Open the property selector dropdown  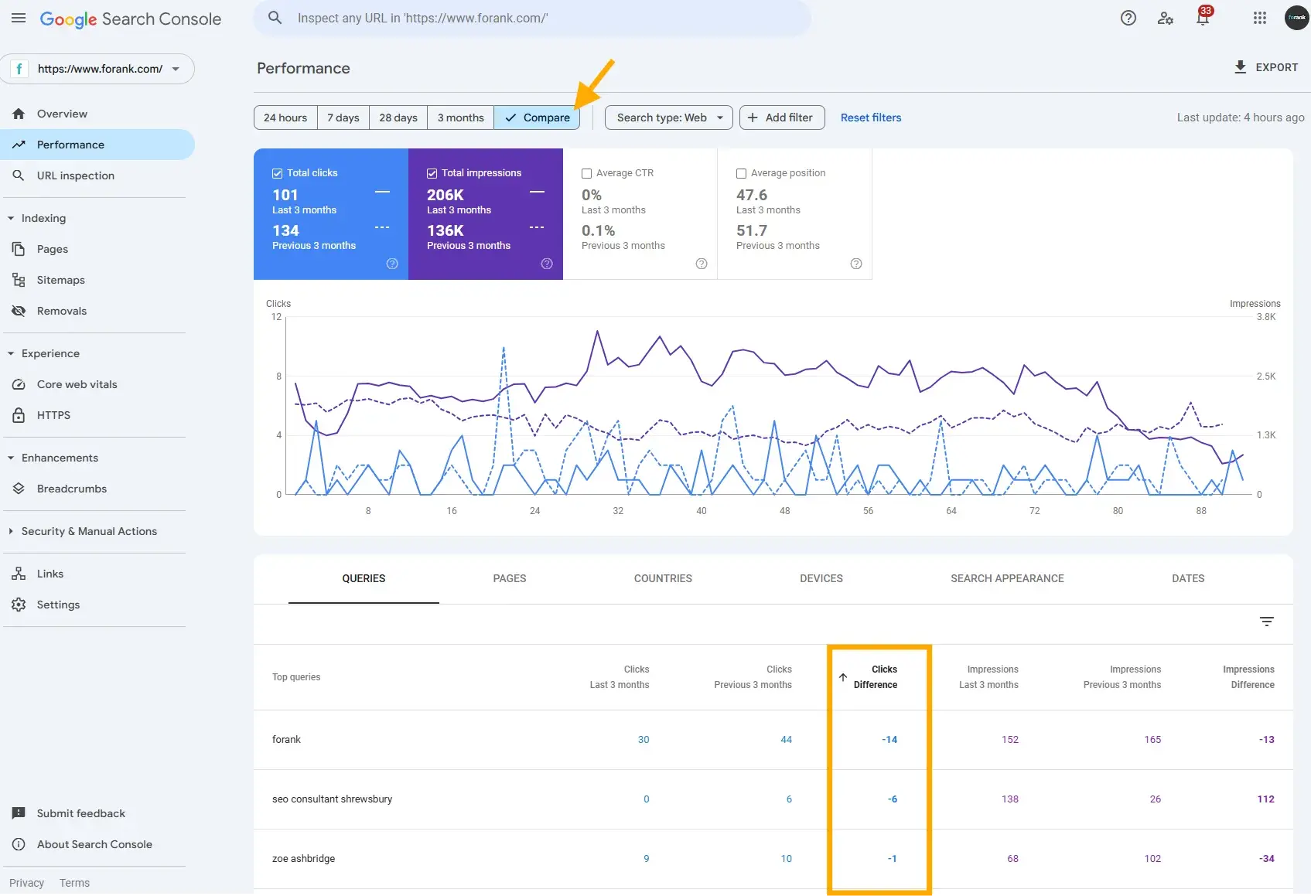pos(176,69)
